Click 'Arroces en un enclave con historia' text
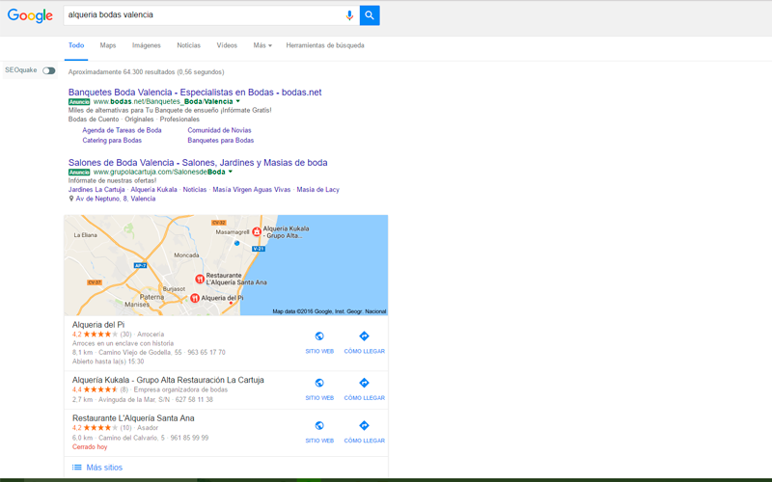Image resolution: width=772 pixels, height=482 pixels. [x=124, y=343]
